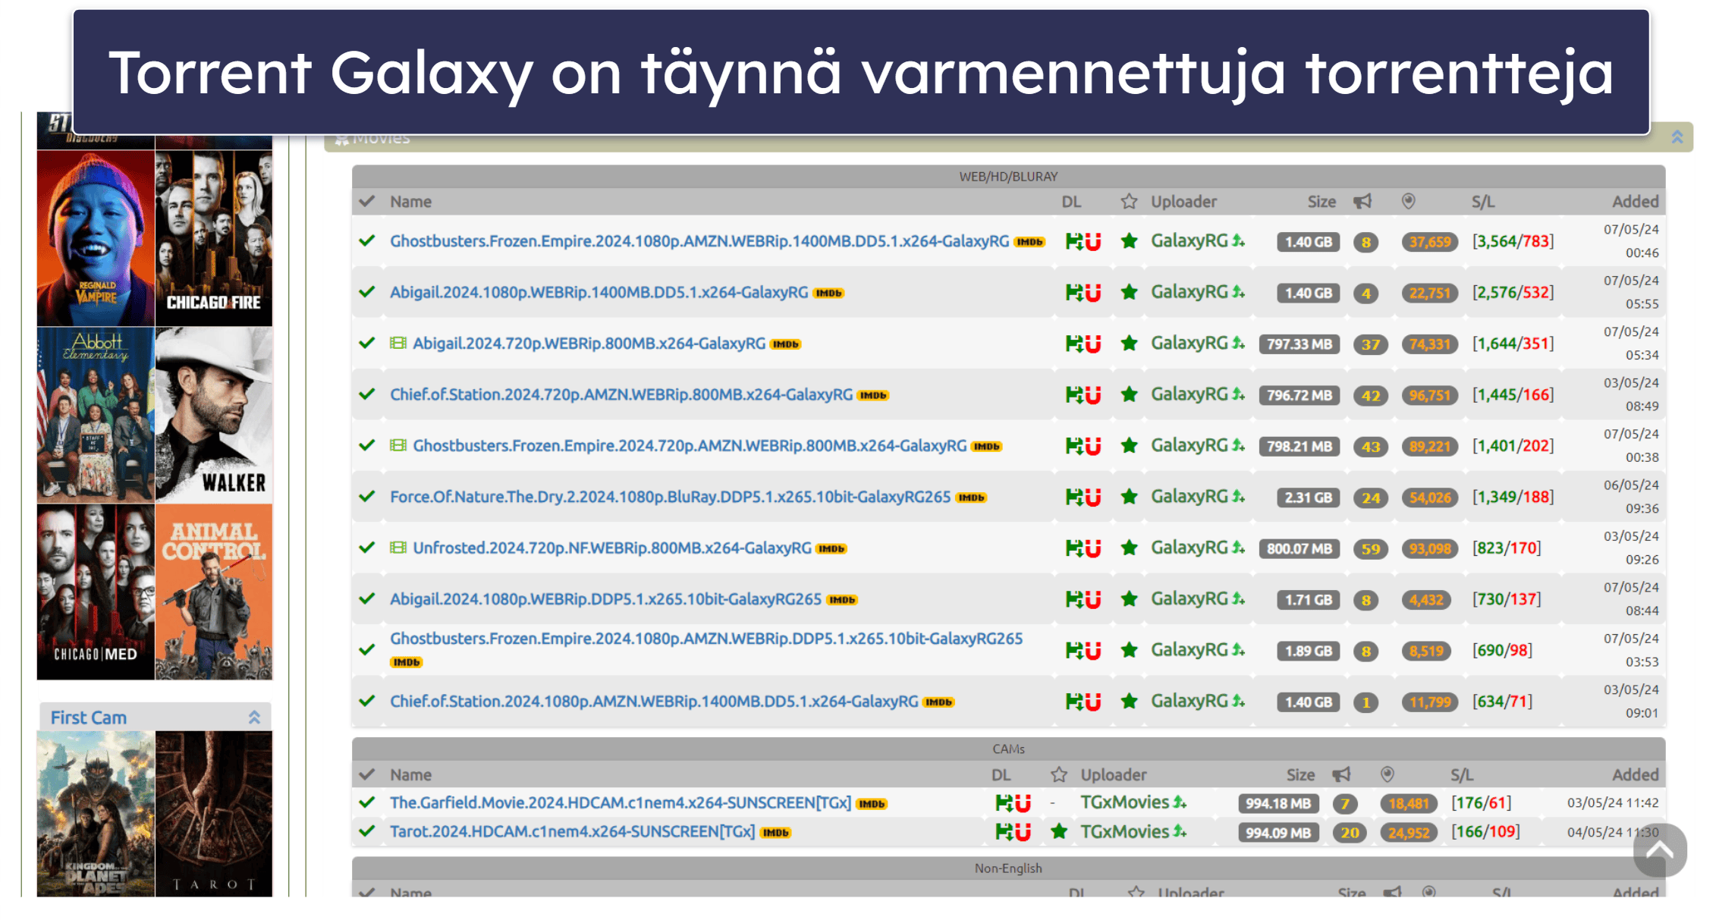Open magnet link for Abigail 720p 800MB

point(1092,344)
